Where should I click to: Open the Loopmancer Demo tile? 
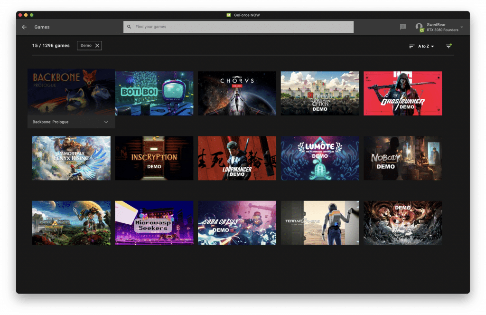[237, 158]
